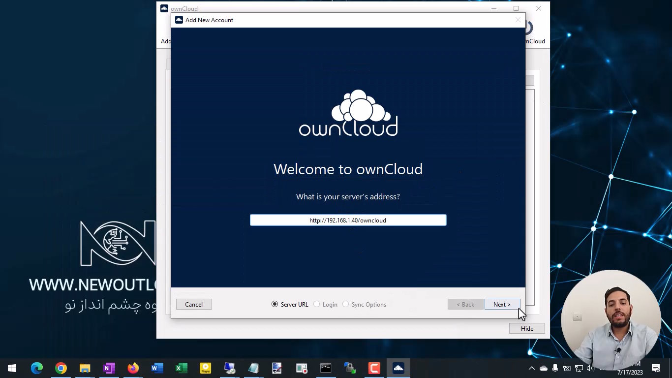The height and width of the screenshot is (378, 672).
Task: Click the server address input field
Action: click(x=348, y=220)
